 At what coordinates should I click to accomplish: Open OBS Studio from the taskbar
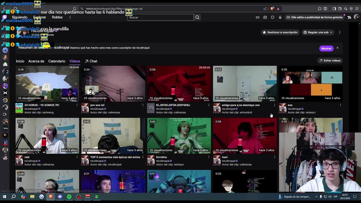click(78, 197)
